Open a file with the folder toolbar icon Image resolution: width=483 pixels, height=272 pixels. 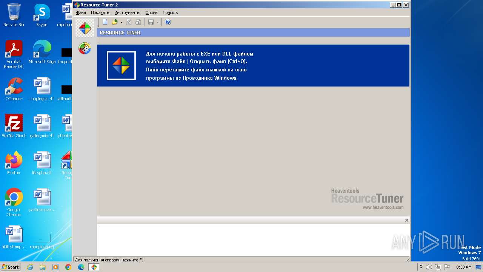[115, 22]
